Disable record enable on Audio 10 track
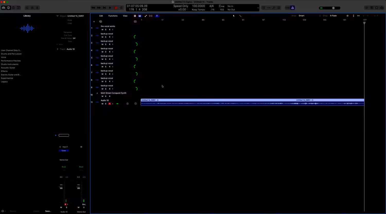This screenshot has width=386, height=214. point(110,104)
